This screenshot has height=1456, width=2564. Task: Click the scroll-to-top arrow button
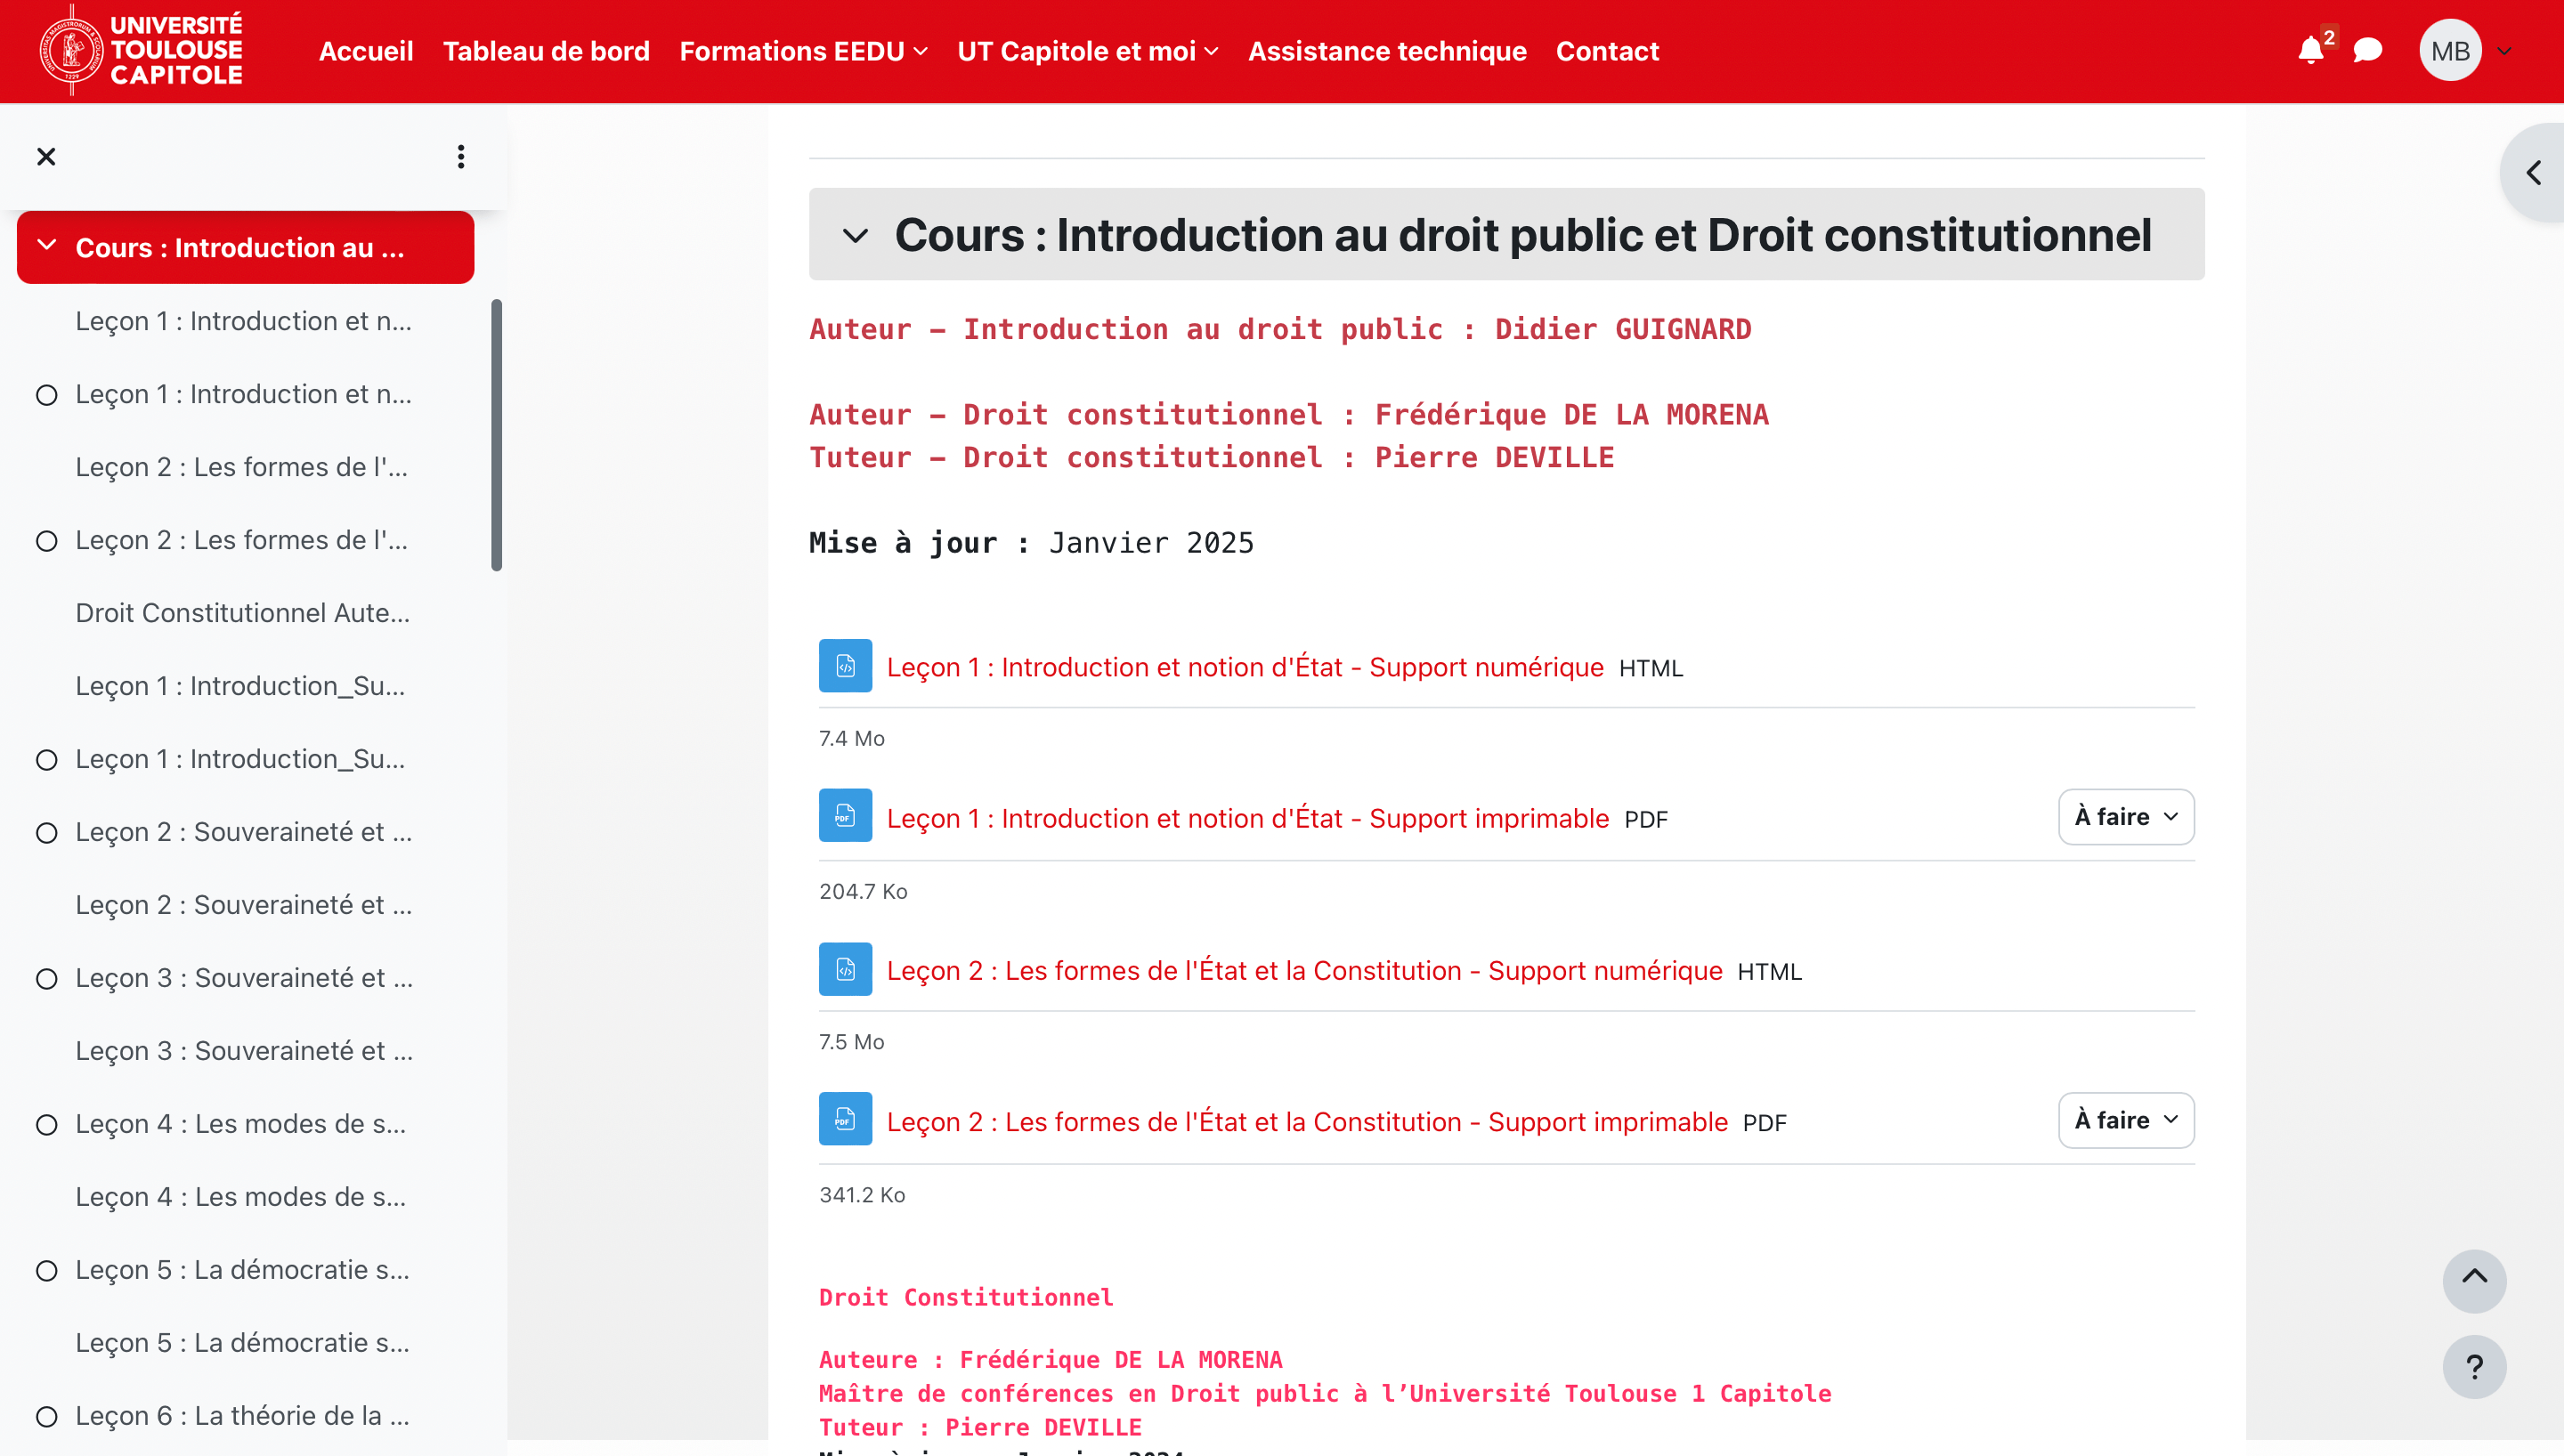(x=2474, y=1280)
